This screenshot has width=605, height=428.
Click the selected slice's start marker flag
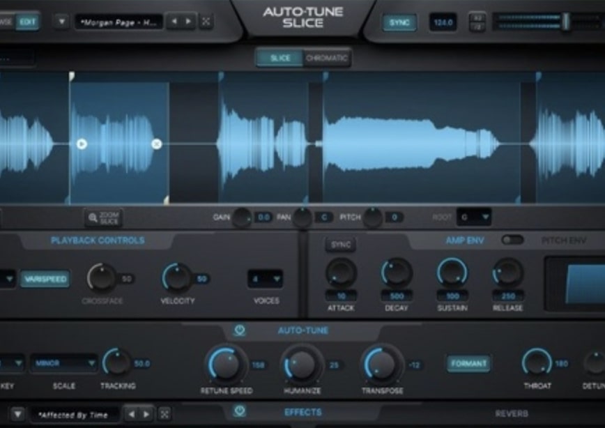click(x=72, y=77)
